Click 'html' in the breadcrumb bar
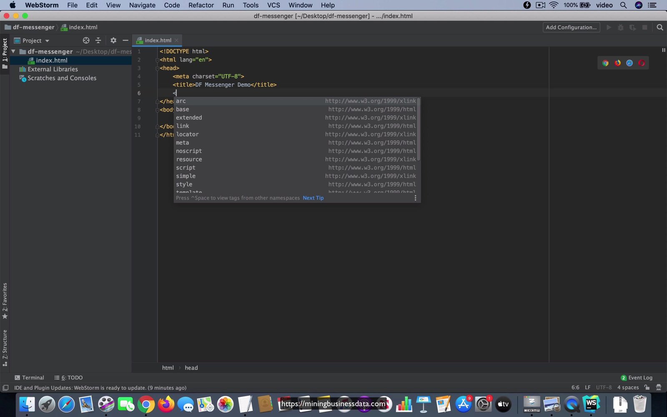 [168, 368]
